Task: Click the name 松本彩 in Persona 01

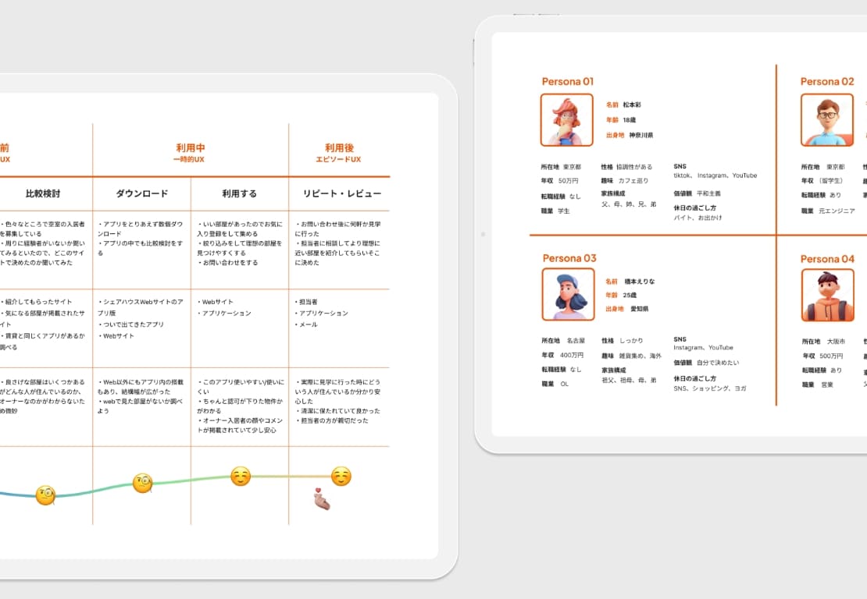Action: [x=632, y=105]
